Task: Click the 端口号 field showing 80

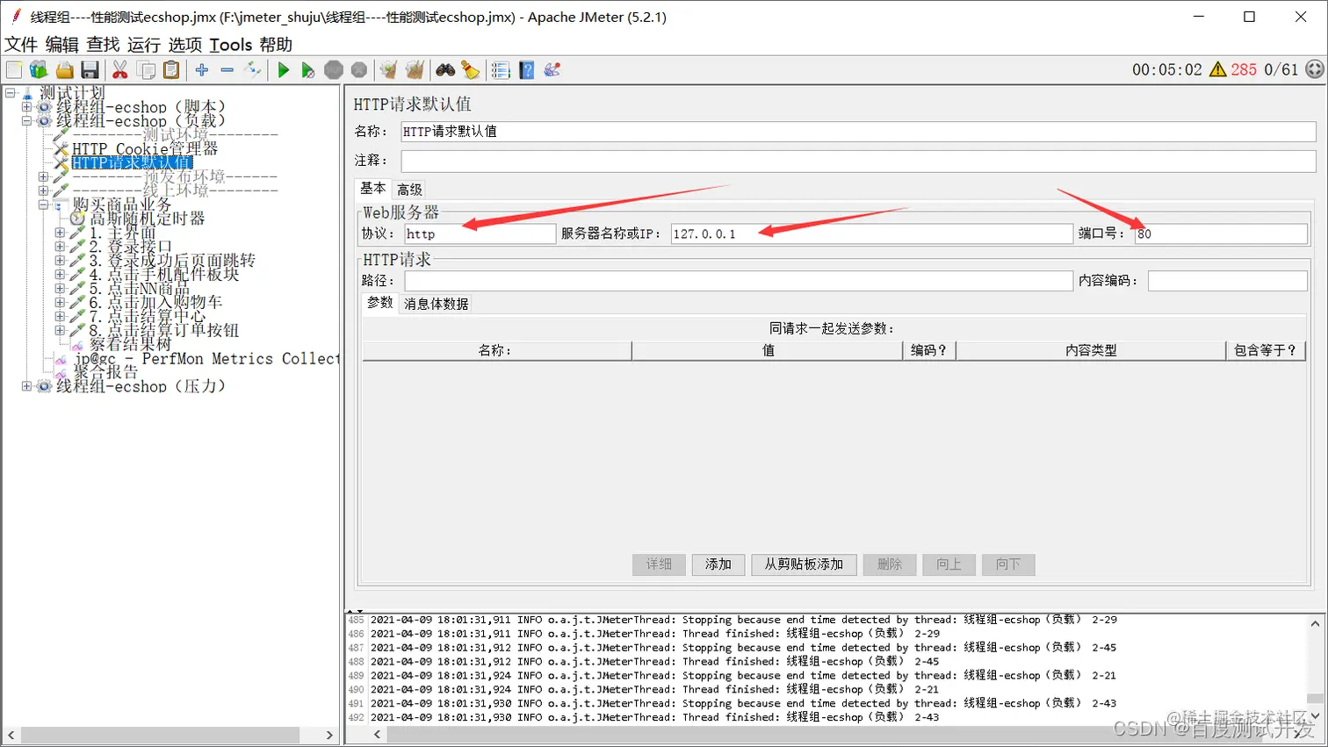Action: pyautogui.click(x=1221, y=233)
